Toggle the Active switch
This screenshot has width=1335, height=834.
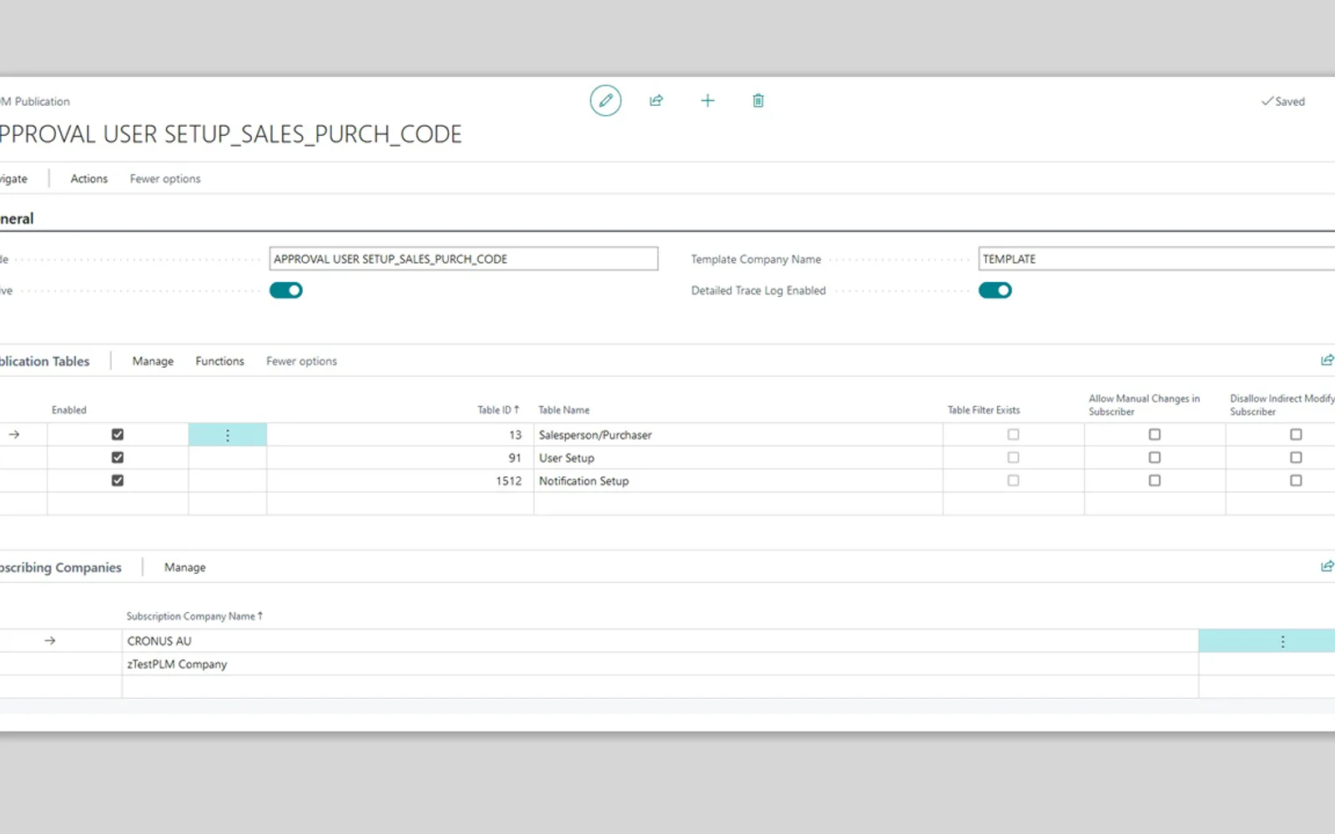286,290
